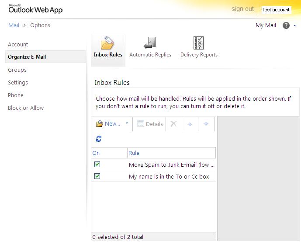Sort by the Rule column header
Viewport: 301px width, 242px height.
pos(134,153)
